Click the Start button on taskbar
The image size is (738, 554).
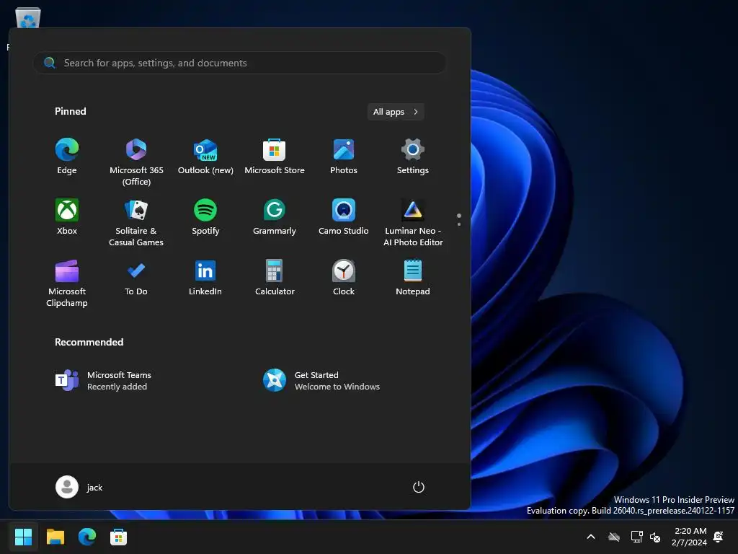pos(23,537)
